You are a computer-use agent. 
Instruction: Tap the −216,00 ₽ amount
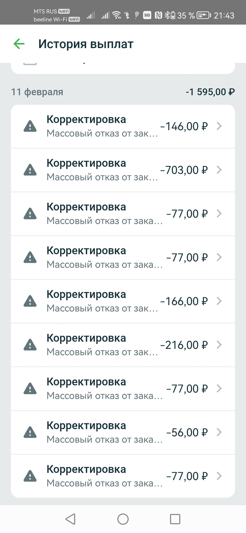pos(184,345)
